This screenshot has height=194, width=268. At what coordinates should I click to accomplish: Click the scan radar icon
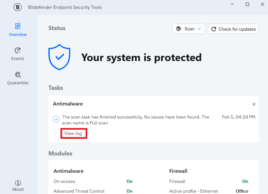click(x=178, y=29)
